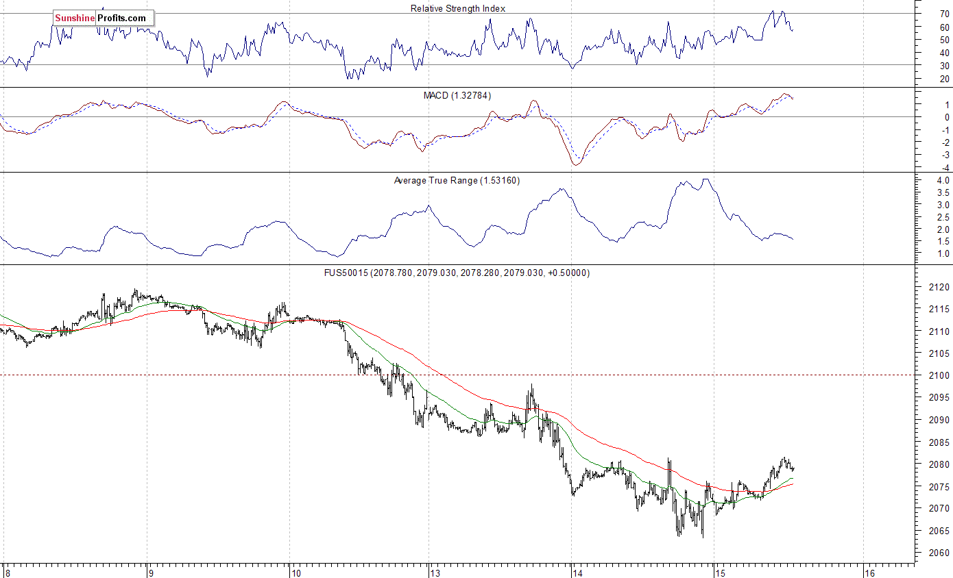Click the MACD (1.32784) label
The height and width of the screenshot is (578, 953).
coord(457,95)
